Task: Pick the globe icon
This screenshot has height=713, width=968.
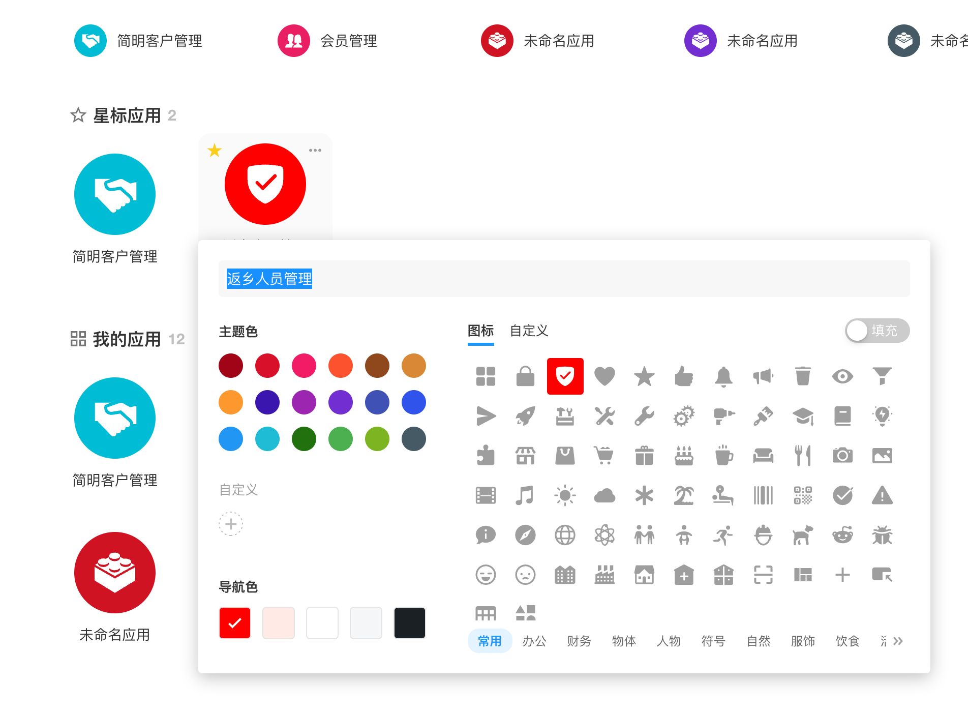Action: click(565, 535)
